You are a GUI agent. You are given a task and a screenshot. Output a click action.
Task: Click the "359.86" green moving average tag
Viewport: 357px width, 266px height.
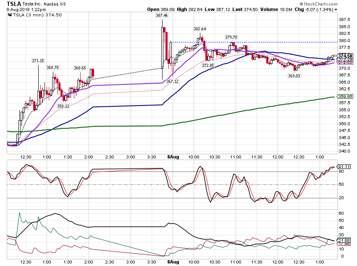click(345, 97)
